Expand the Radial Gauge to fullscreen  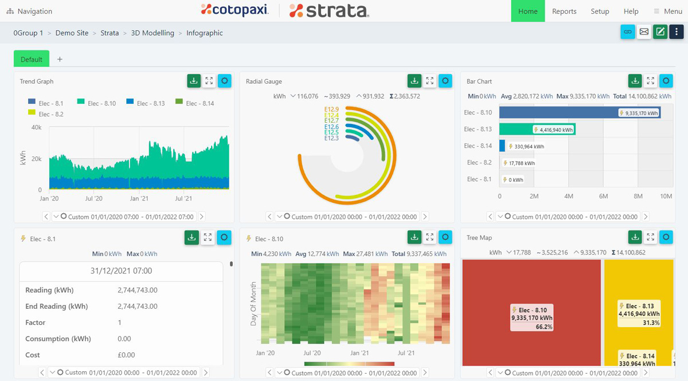pos(430,81)
